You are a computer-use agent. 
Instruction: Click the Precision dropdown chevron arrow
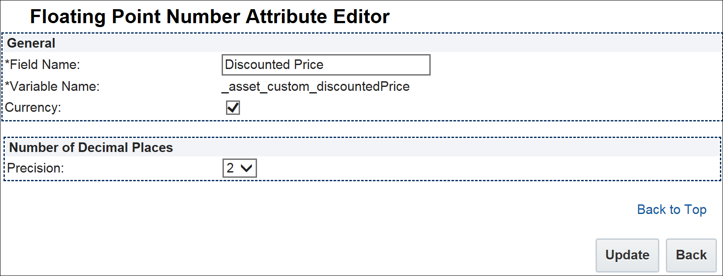coord(247,168)
